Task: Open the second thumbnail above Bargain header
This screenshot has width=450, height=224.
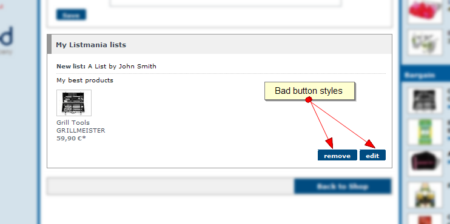Action: [425, 42]
